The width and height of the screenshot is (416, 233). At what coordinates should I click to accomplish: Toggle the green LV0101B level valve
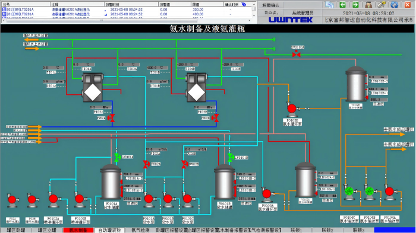230,157
